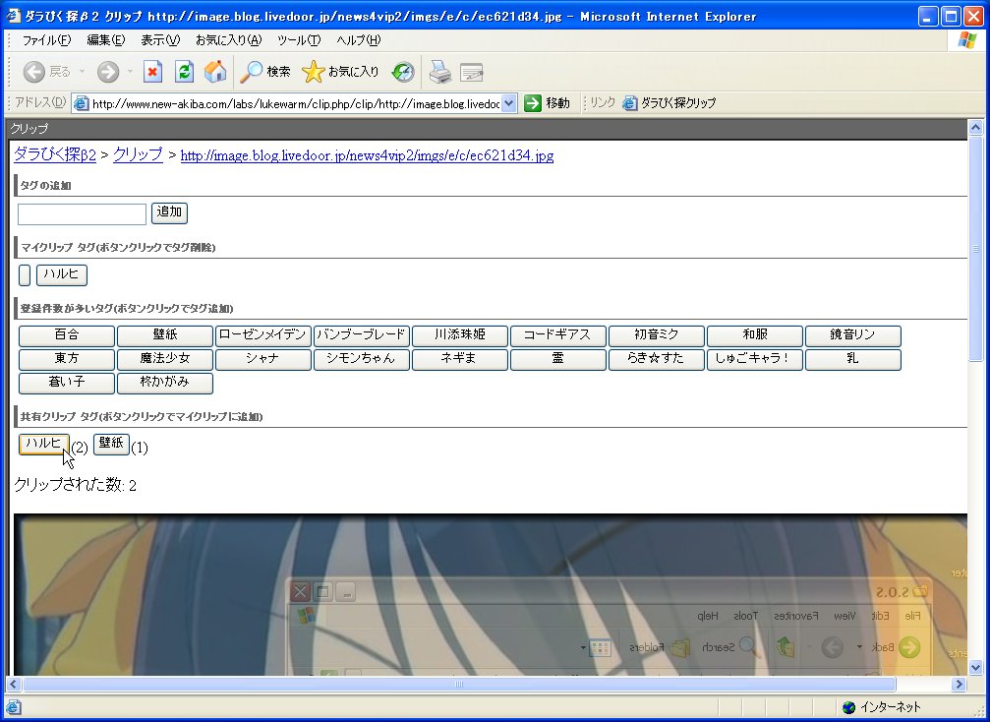Open the ヘルプ menu

coord(359,40)
